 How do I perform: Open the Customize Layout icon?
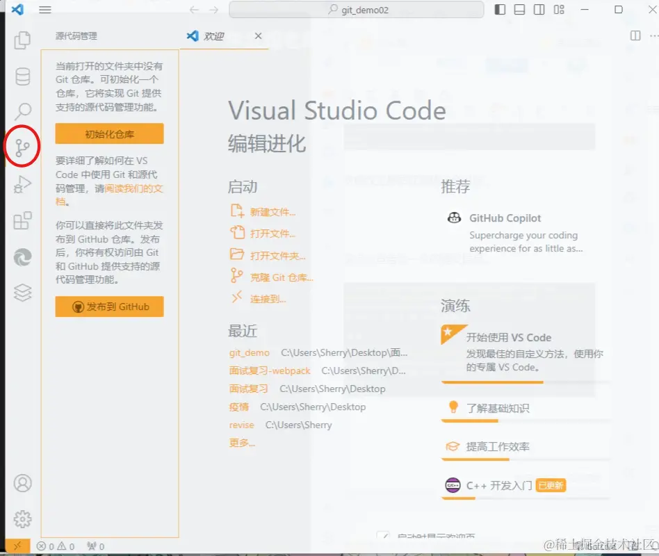pyautogui.click(x=559, y=10)
